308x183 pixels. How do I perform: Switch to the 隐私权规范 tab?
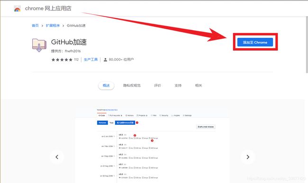point(132,86)
